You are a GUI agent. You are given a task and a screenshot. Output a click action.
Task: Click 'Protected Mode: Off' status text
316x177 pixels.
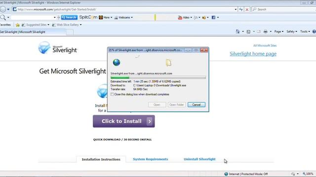[255, 174]
